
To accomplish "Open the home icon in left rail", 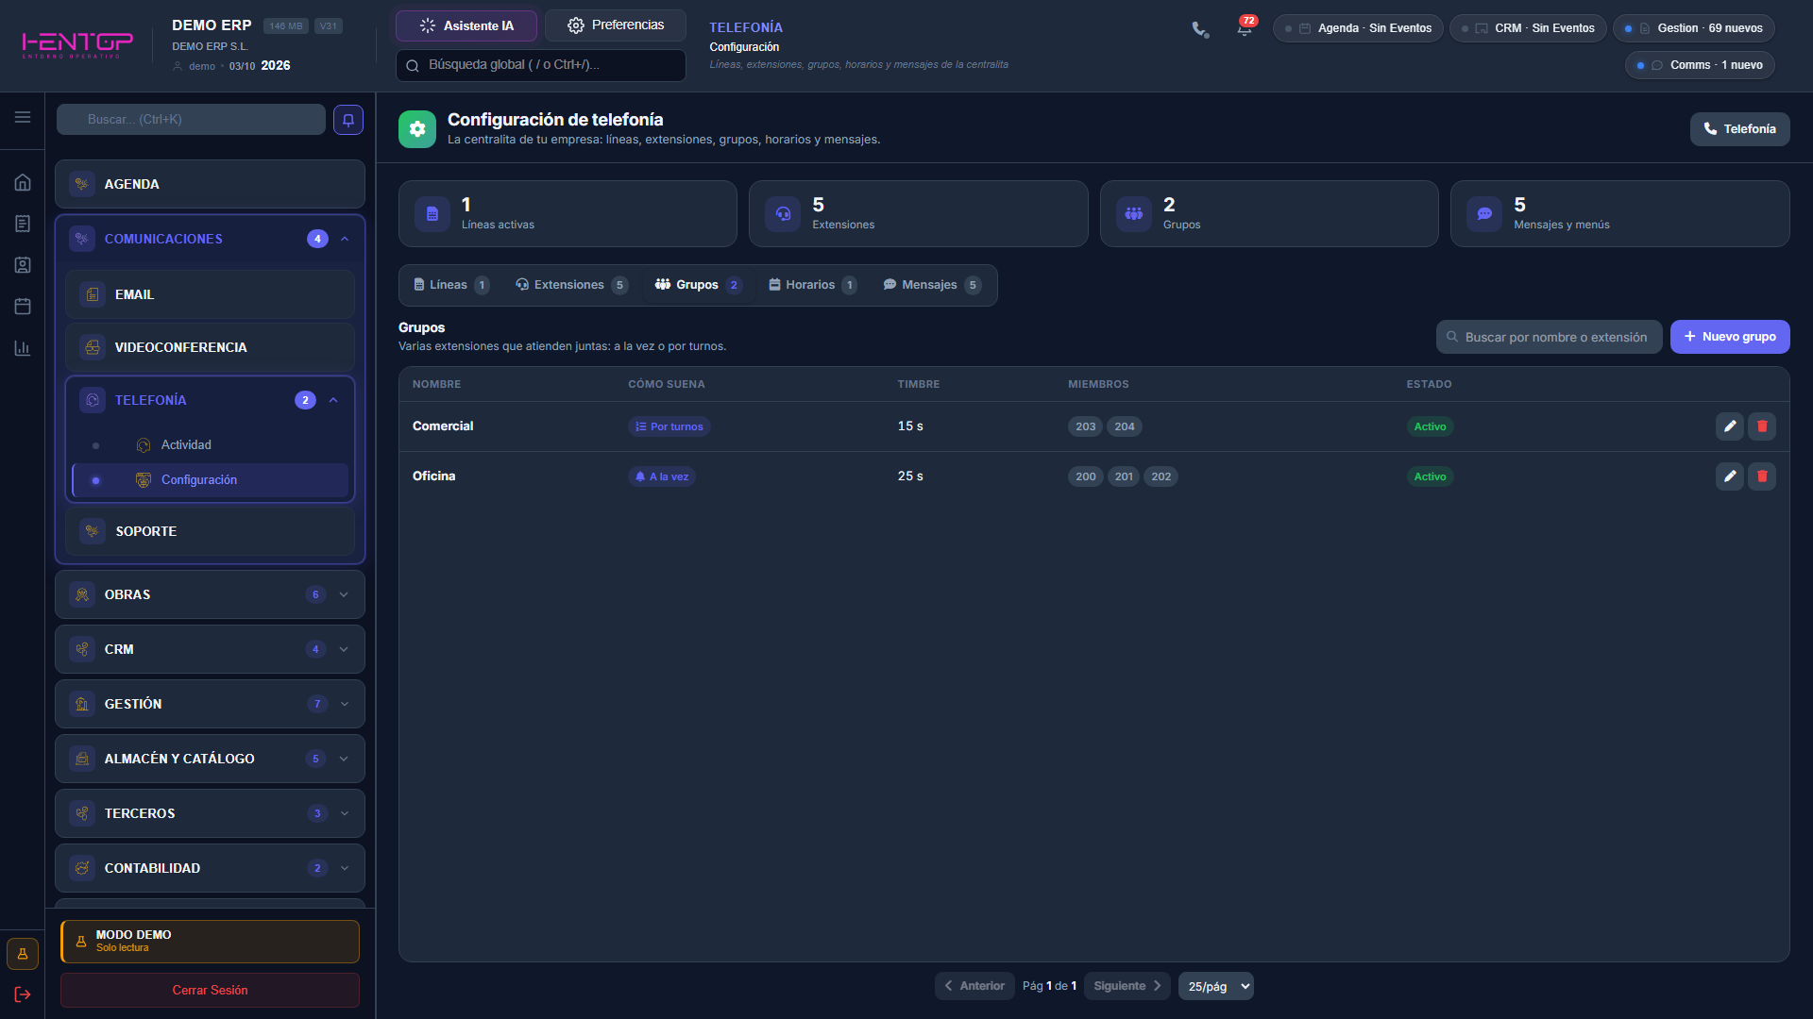I will point(23,182).
